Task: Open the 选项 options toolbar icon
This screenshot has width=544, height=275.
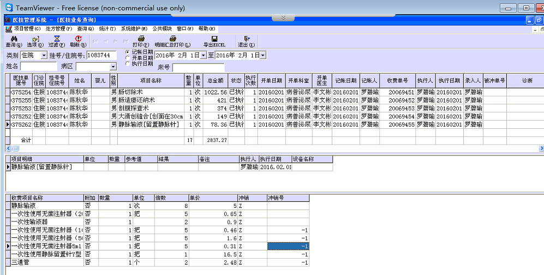Action: coord(35,39)
